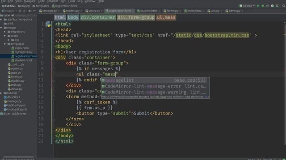
Task: Click myapp in the navigation bar
Action: click(x=24, y=6)
